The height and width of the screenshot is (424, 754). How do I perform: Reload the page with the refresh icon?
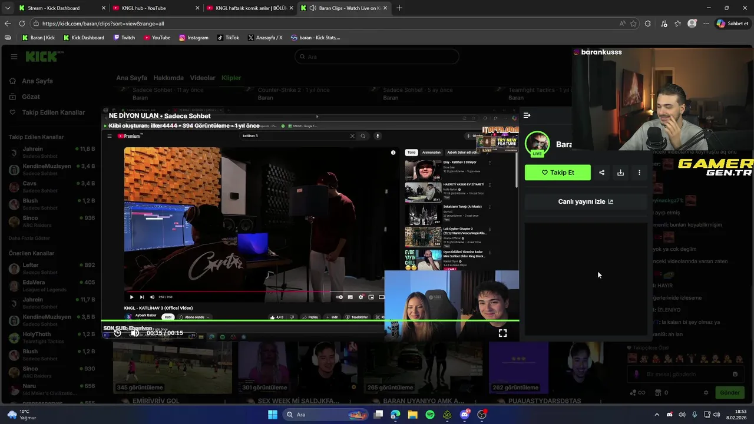(22, 24)
